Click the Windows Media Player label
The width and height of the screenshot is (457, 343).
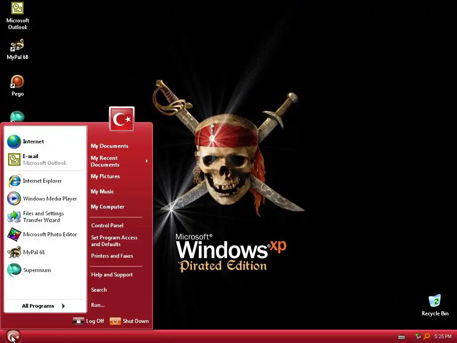tap(50, 199)
